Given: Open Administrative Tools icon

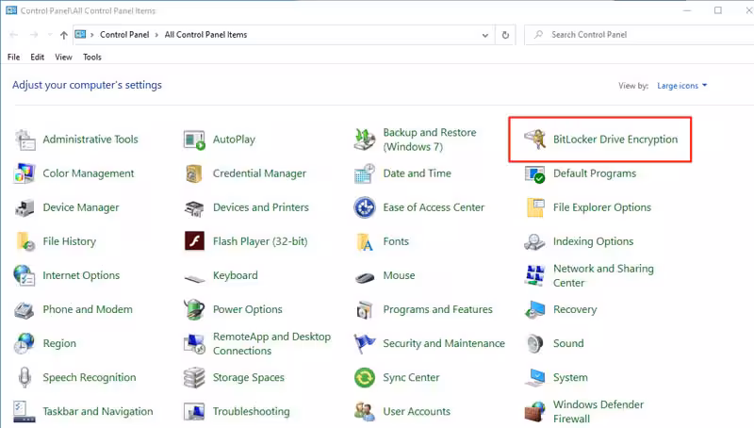Looking at the screenshot, I should click(x=25, y=140).
